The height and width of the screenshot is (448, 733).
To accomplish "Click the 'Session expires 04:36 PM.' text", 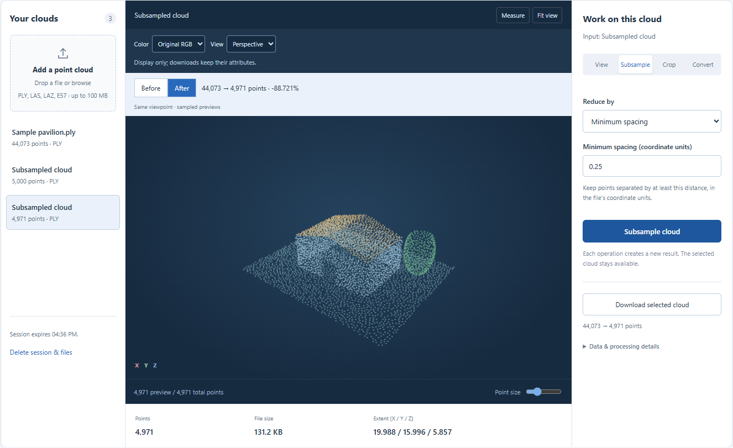I will [44, 334].
